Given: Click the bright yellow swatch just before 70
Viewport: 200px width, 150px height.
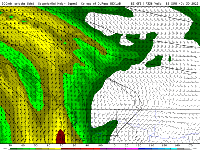Looking at the screenshot, I should (x=58, y=149).
